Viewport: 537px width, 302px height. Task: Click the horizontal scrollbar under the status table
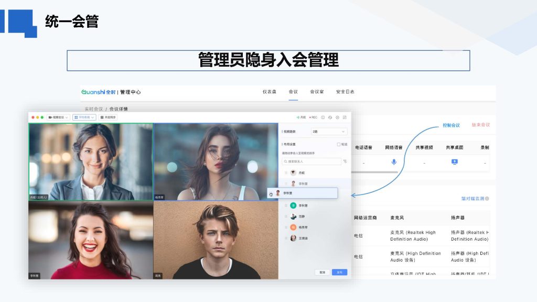[374, 172]
